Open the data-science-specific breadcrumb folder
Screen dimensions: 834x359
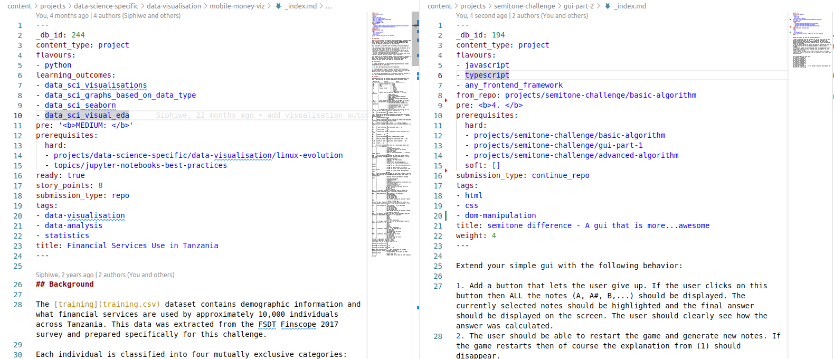(106, 6)
